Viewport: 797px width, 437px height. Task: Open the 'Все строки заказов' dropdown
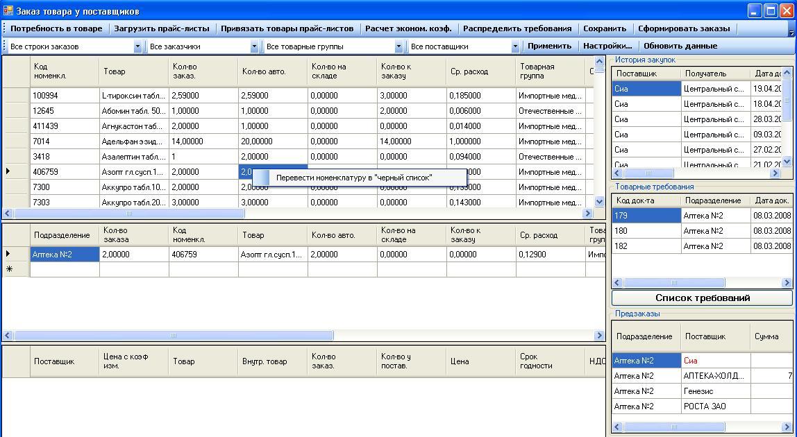(x=137, y=46)
